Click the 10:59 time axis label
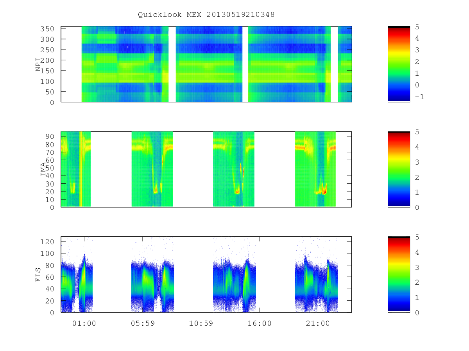Screen dimensions: 469x351 click(201, 323)
